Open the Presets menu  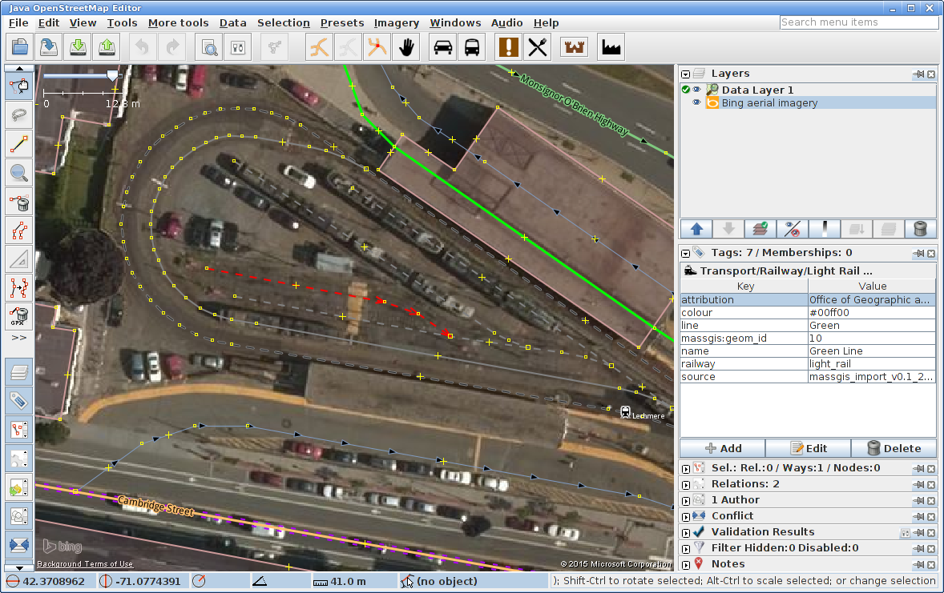coord(341,23)
